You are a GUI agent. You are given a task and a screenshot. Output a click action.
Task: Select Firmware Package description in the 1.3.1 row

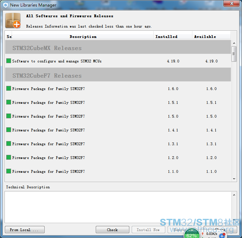49,144
